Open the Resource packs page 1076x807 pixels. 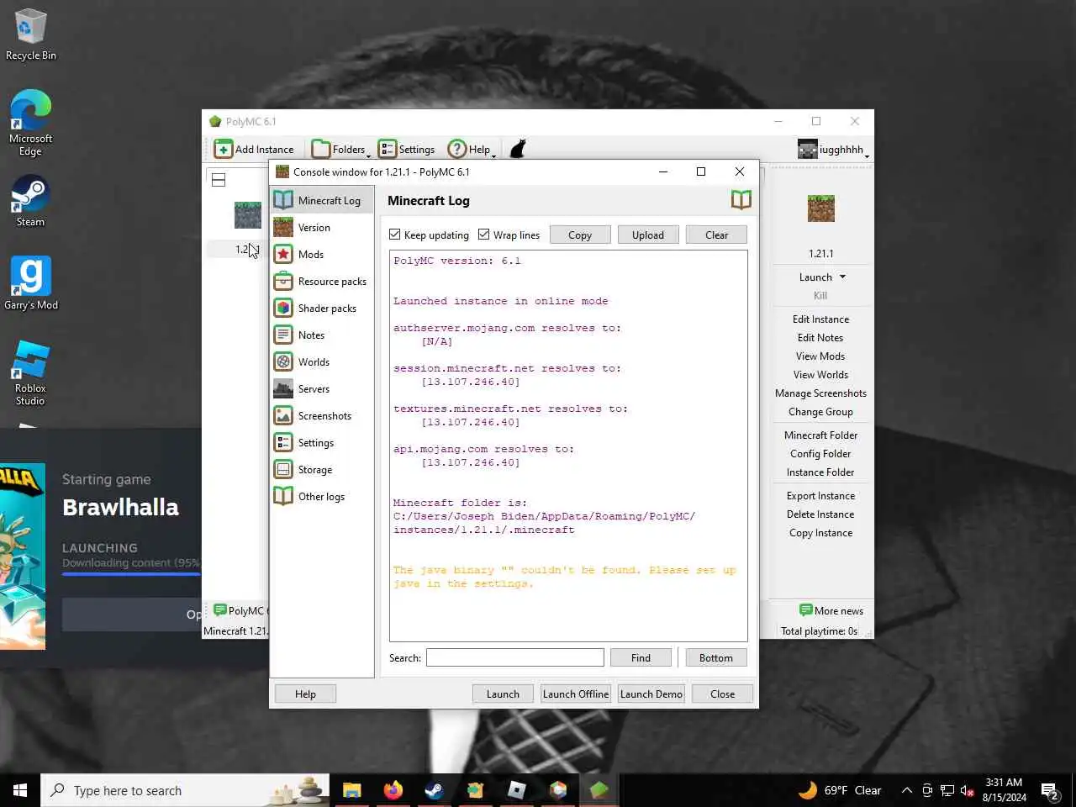pyautogui.click(x=322, y=281)
